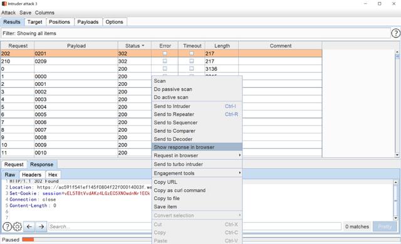This screenshot has height=244, width=401.
Task: Click the Location header line in response
Action: click(81, 187)
